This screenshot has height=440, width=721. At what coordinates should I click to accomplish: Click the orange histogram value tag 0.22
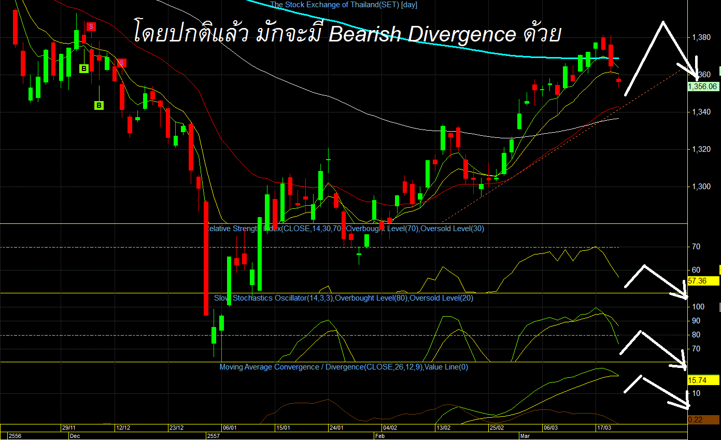[703, 419]
